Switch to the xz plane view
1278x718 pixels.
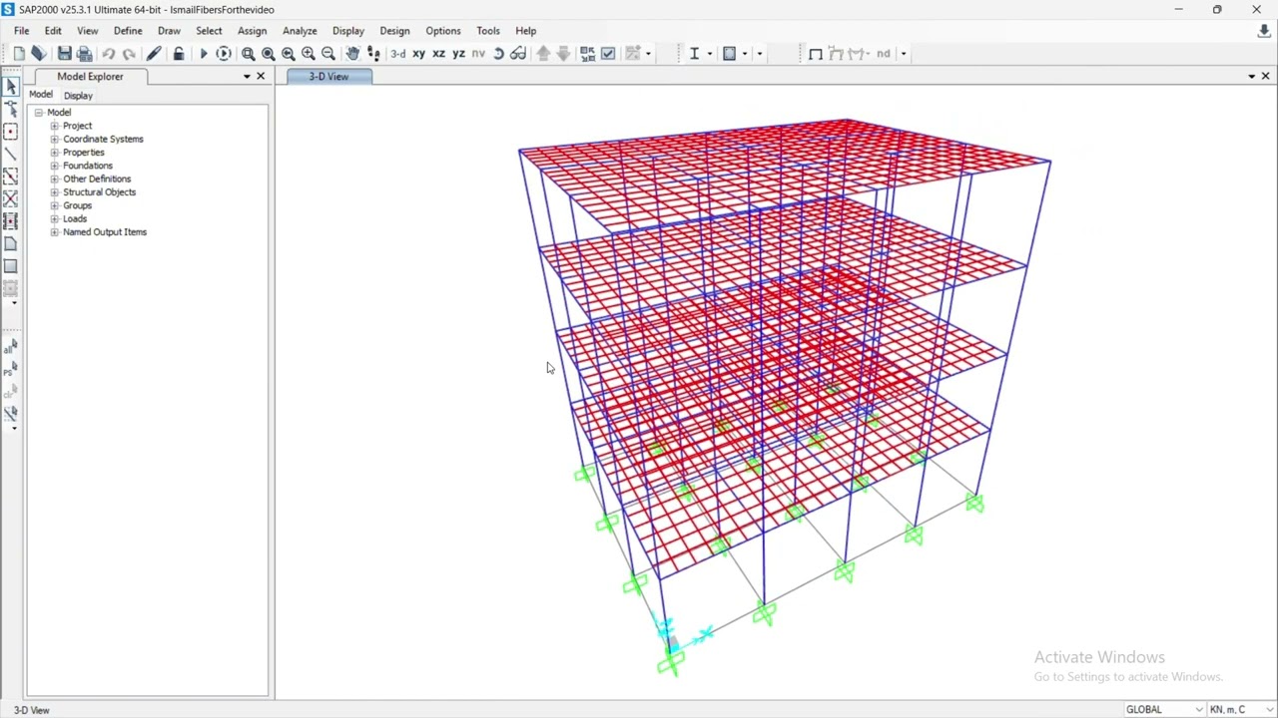coord(438,54)
